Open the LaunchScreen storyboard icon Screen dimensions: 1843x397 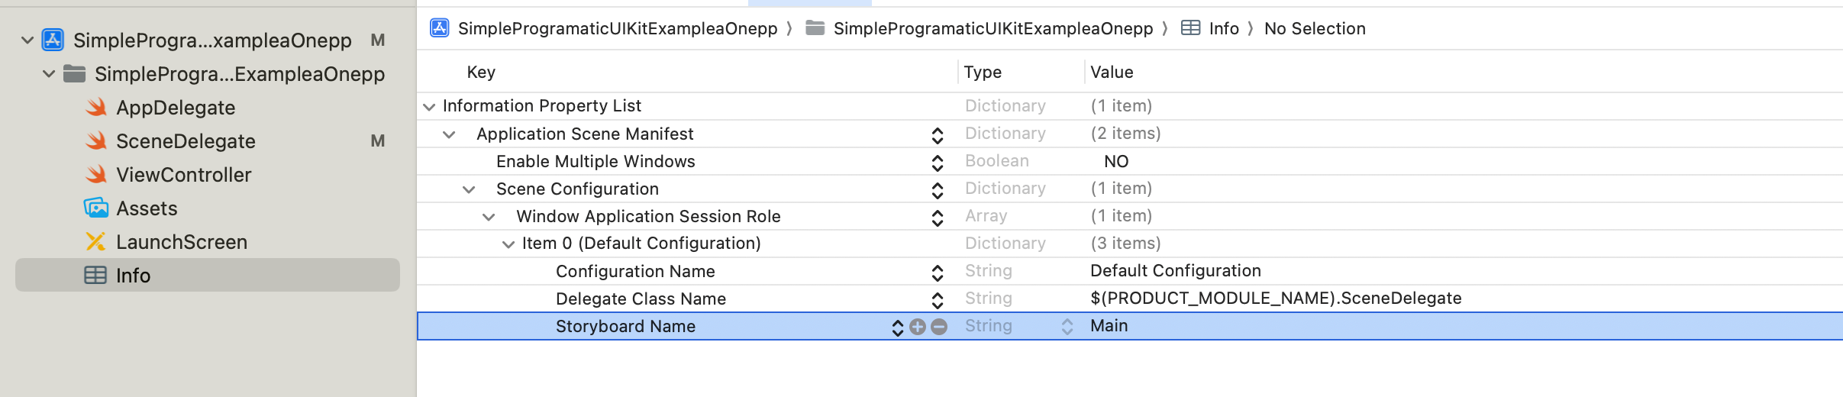tap(96, 242)
